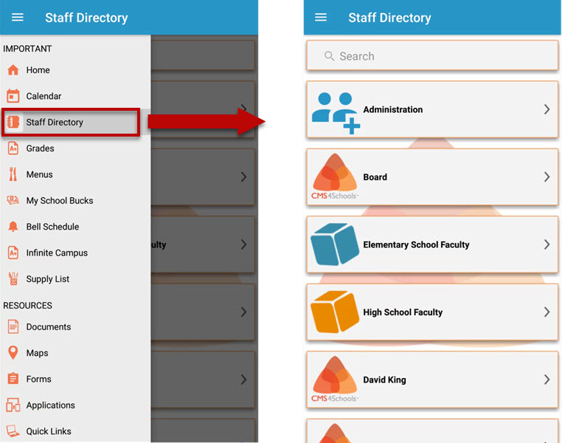562x443 pixels.
Task: Click the Supply List pencil cup icon
Action: pyautogui.click(x=13, y=278)
